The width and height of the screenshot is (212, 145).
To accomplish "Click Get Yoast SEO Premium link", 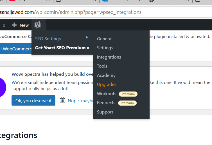I will click(62, 48).
